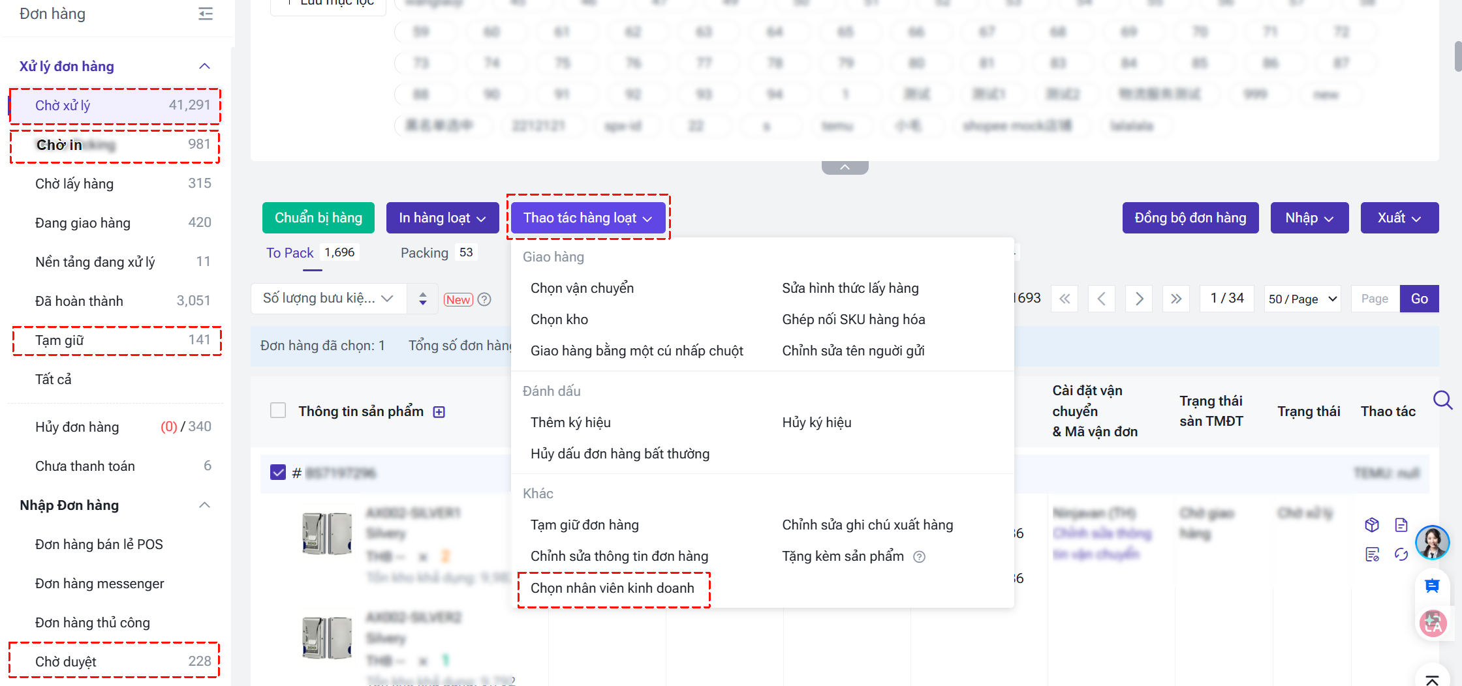Choose Chỉnh sửa tên người gửi

pyautogui.click(x=853, y=351)
